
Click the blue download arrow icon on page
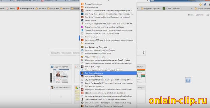(x=188, y=80)
